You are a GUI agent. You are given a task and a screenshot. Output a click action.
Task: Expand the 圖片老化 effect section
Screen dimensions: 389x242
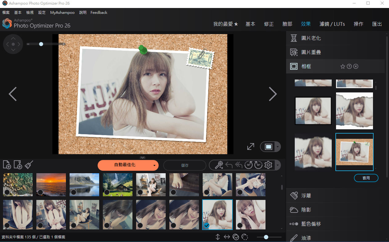[x=311, y=38]
